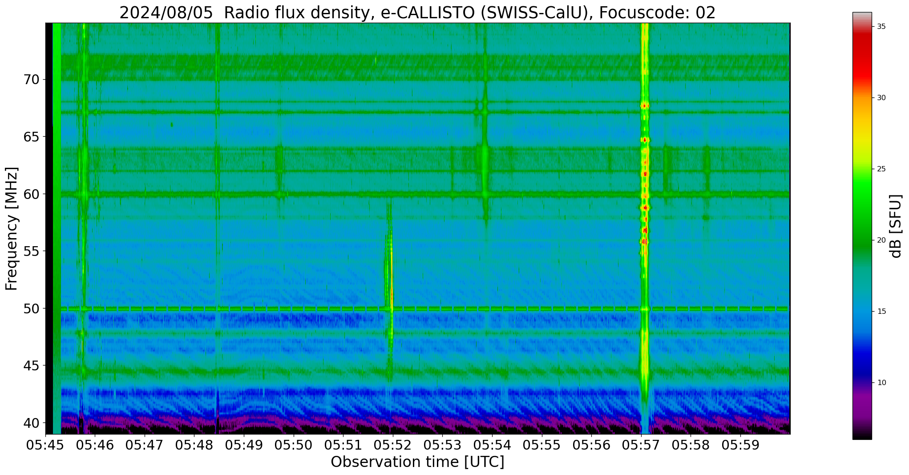909x475 pixels.
Task: Click the wide solid green vertical stripe after 05:45
Action: point(57,228)
